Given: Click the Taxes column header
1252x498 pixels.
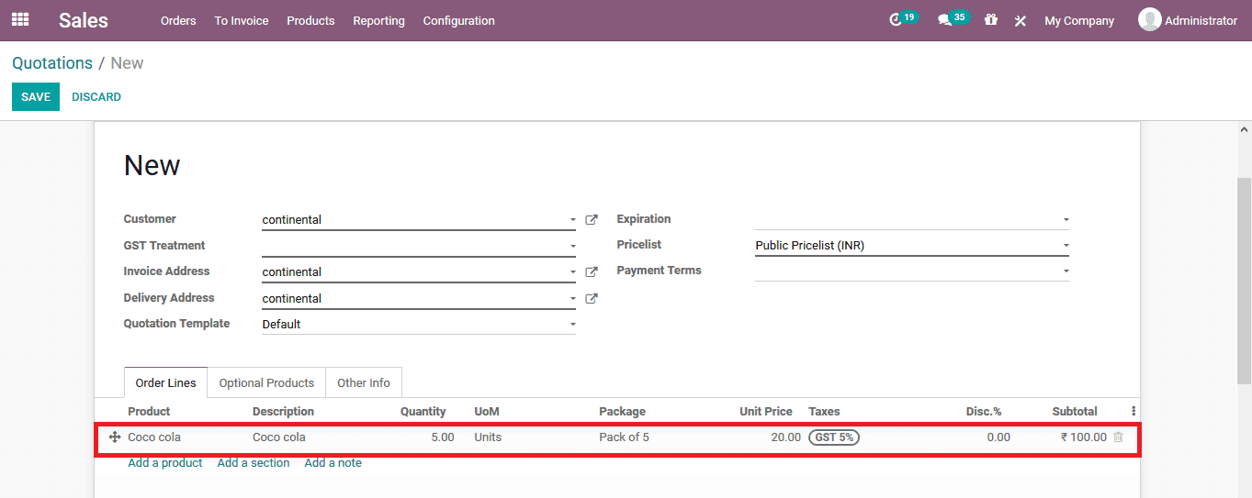Looking at the screenshot, I should 824,412.
